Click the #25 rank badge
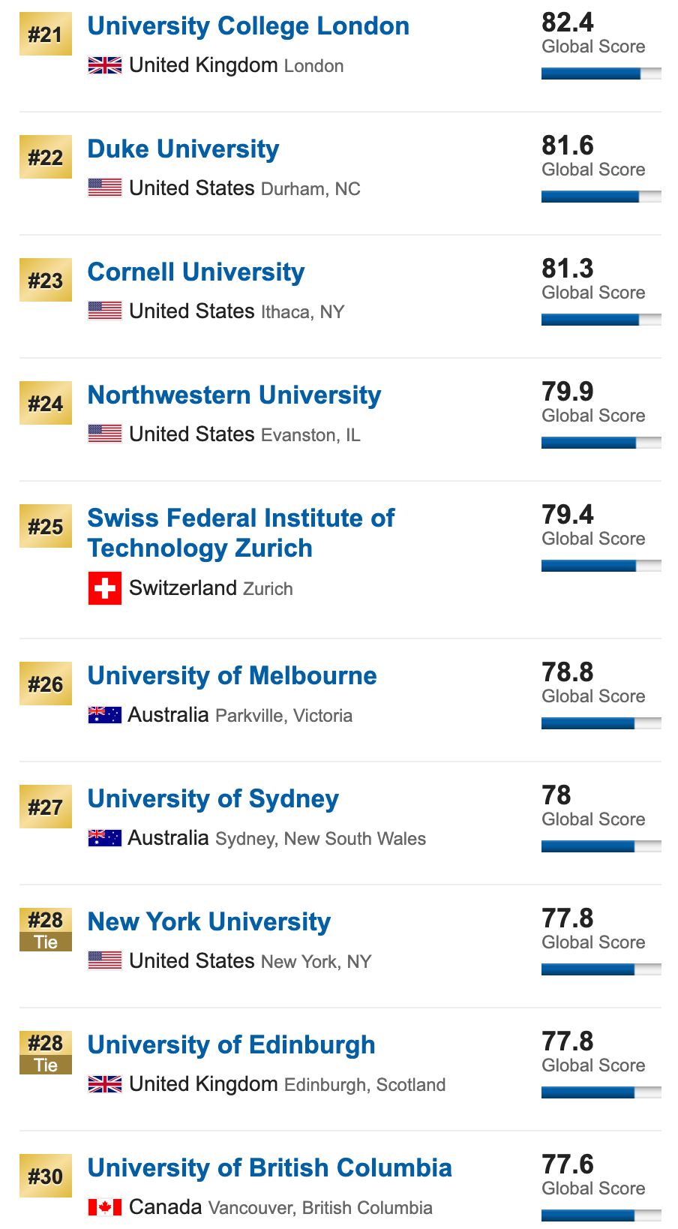 click(x=46, y=527)
